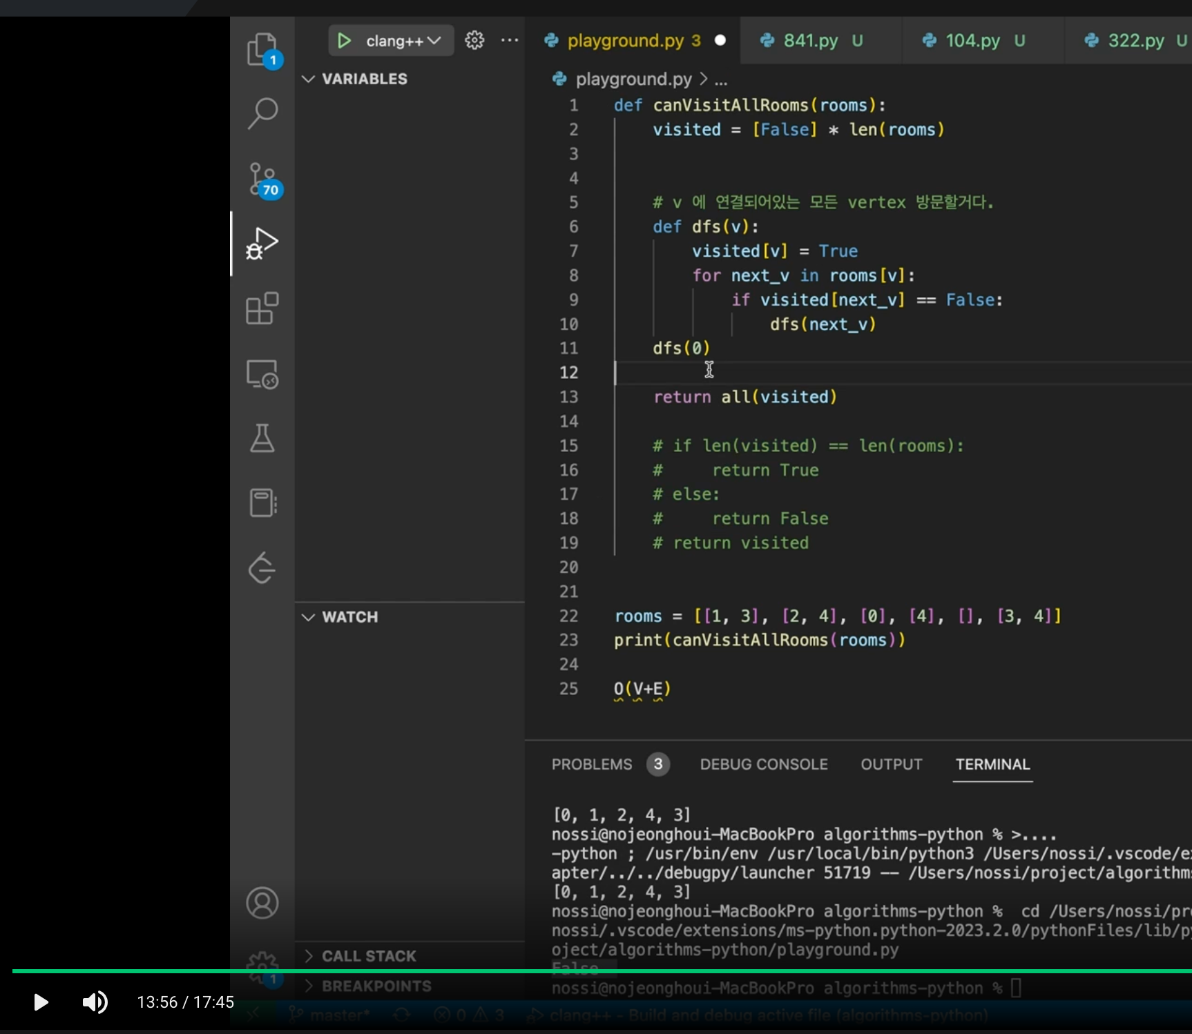Open the GitLens-style sidebar icon
This screenshot has height=1034, width=1192.
pyautogui.click(x=262, y=568)
